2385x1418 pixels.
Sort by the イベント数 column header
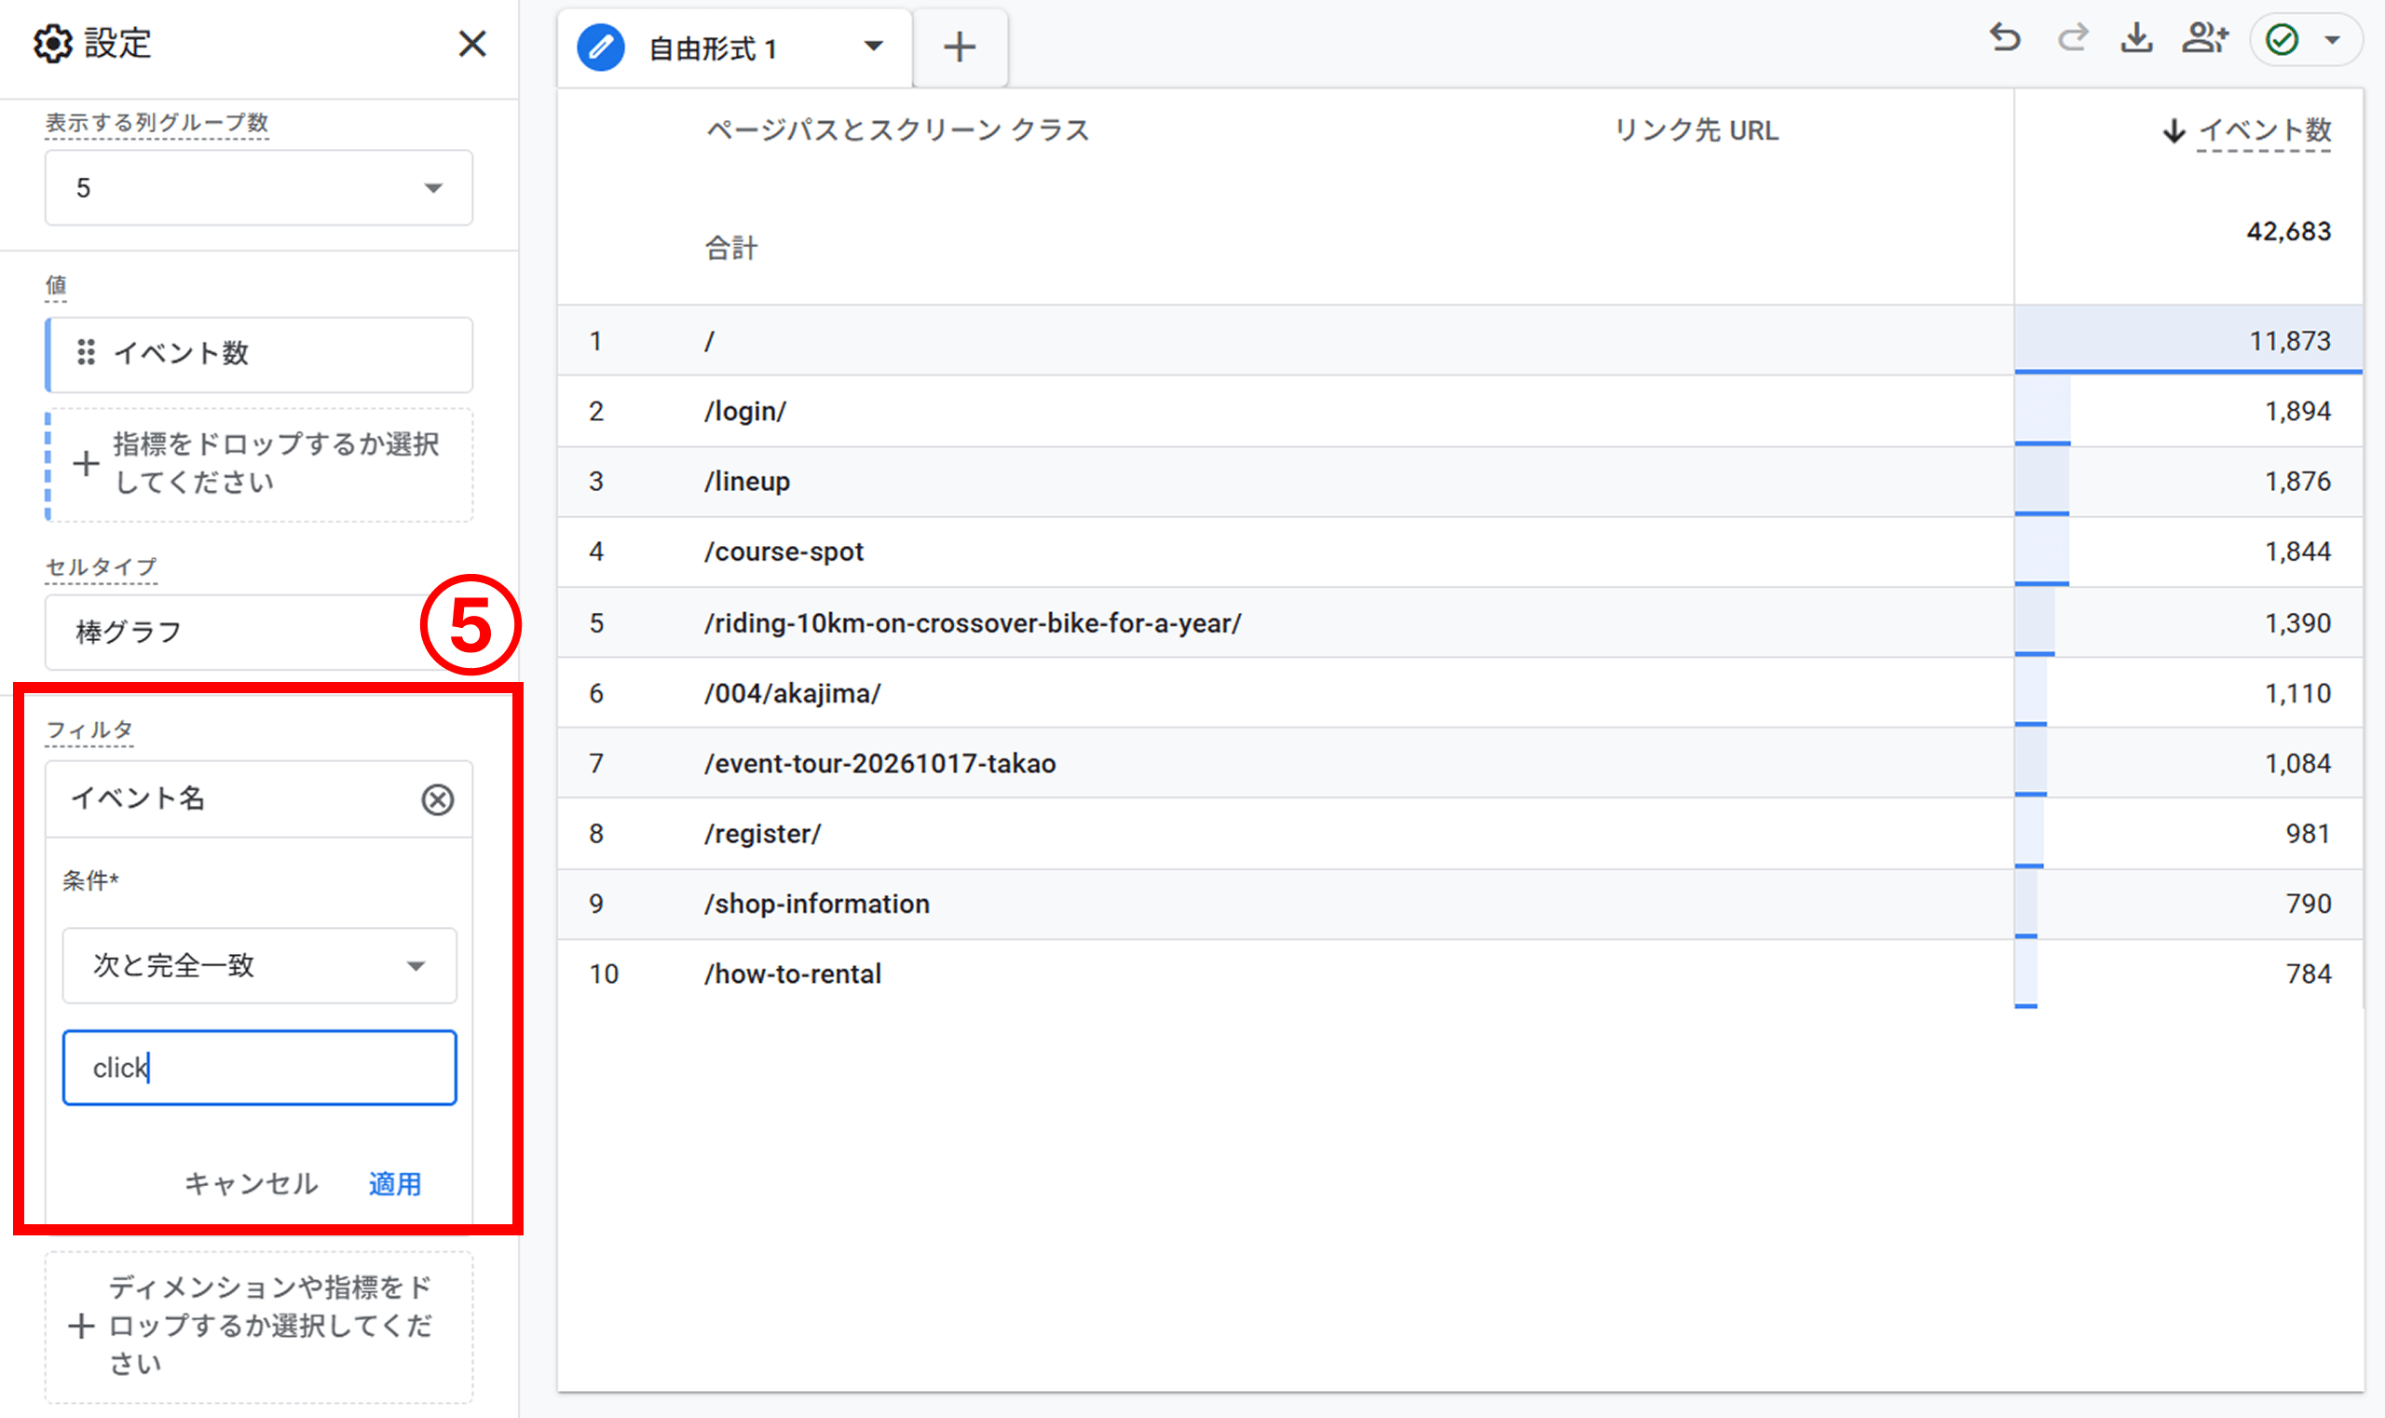tap(2264, 130)
